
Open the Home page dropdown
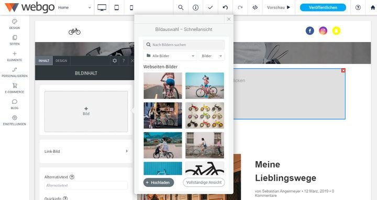[74, 7]
